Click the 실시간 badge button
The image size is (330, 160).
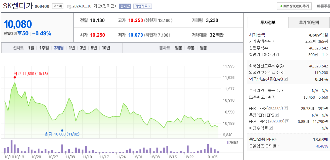[125, 6]
